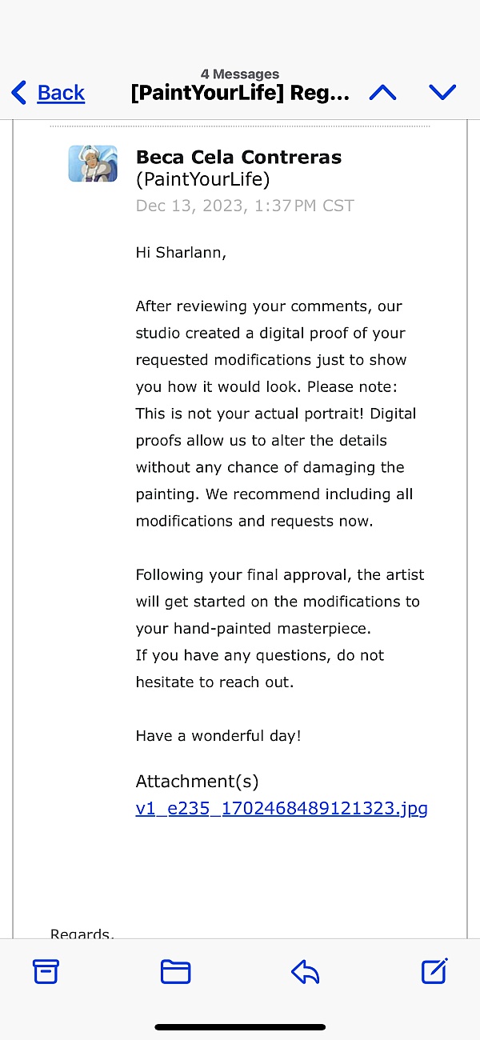Tap the Have a wonderful day! line
The width and height of the screenshot is (480, 1040).
point(218,736)
